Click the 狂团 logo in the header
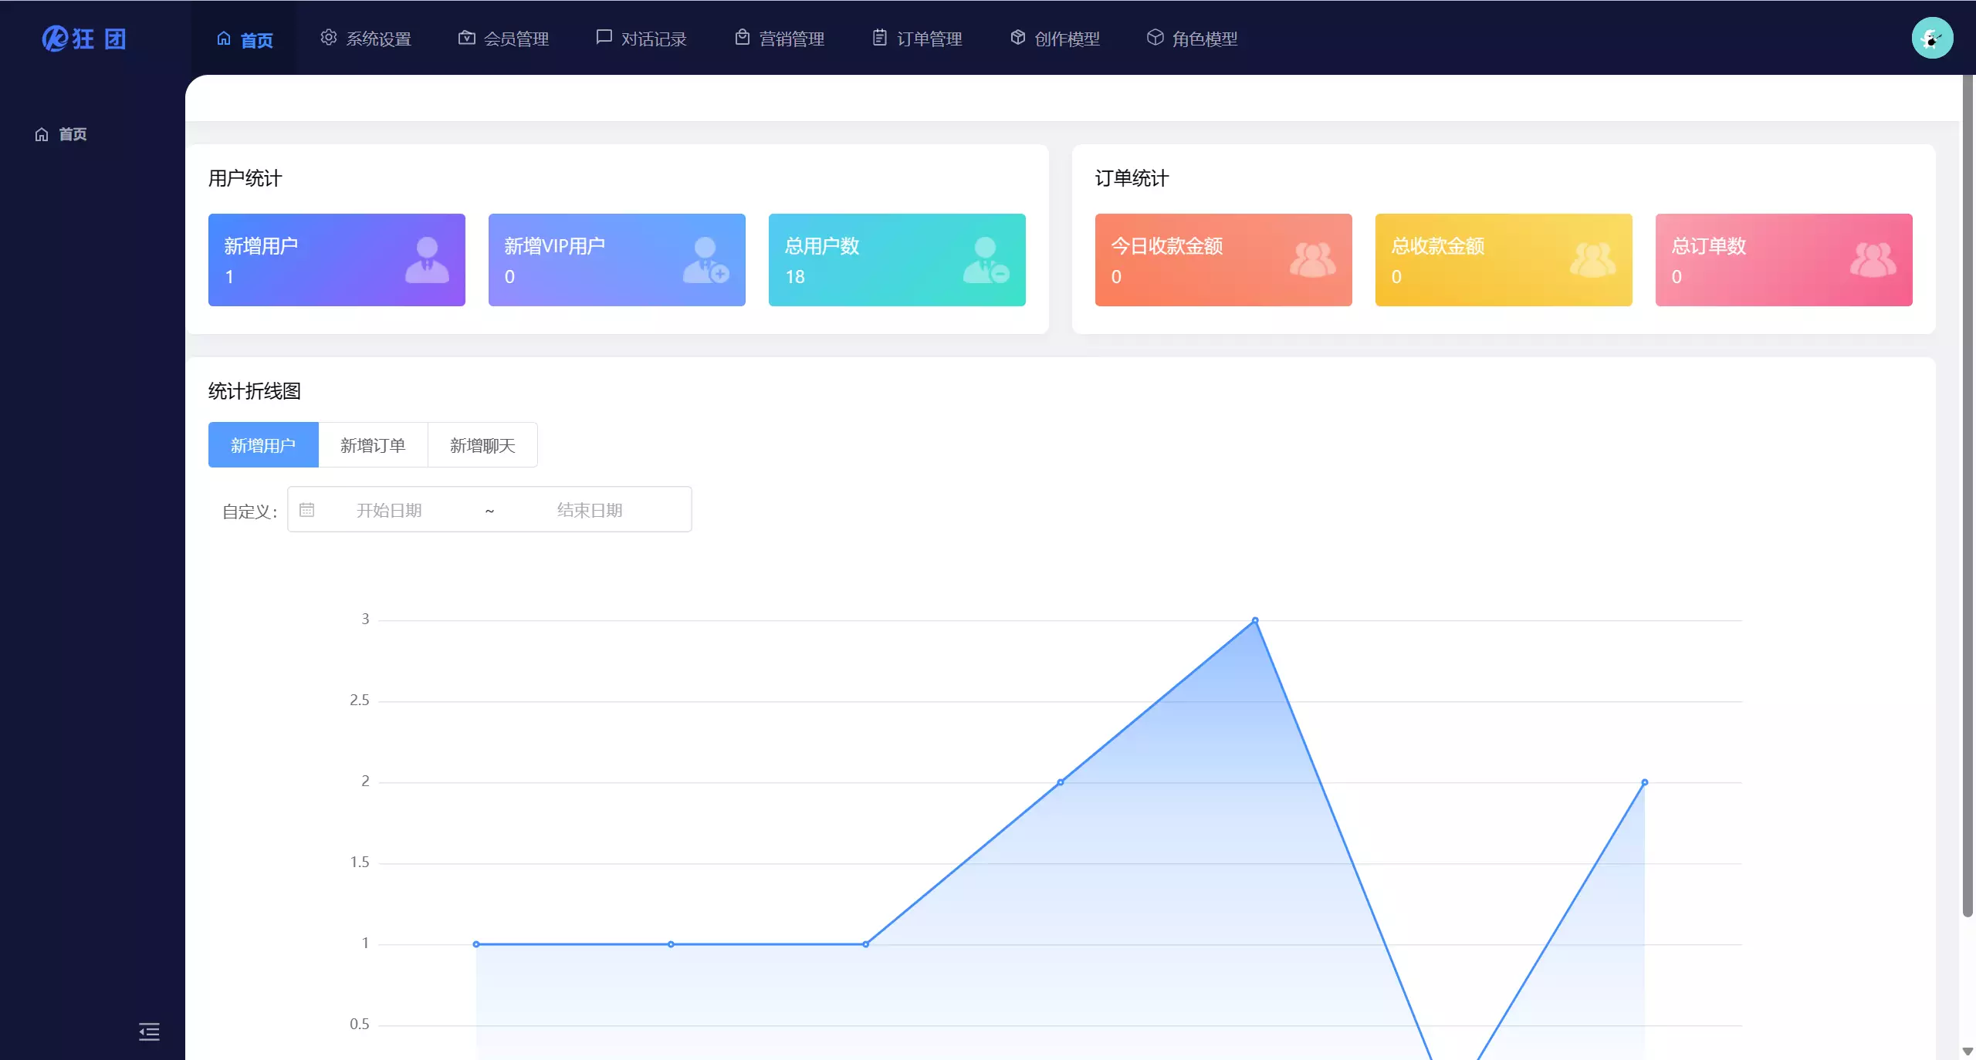1976x1060 pixels. tap(84, 38)
